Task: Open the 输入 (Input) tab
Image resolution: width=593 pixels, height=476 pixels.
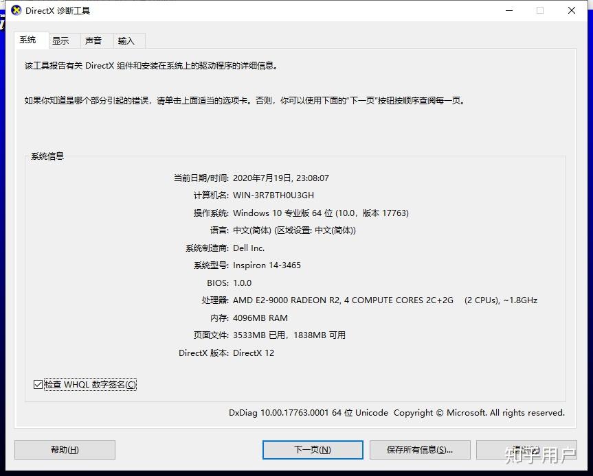Action: [128, 40]
